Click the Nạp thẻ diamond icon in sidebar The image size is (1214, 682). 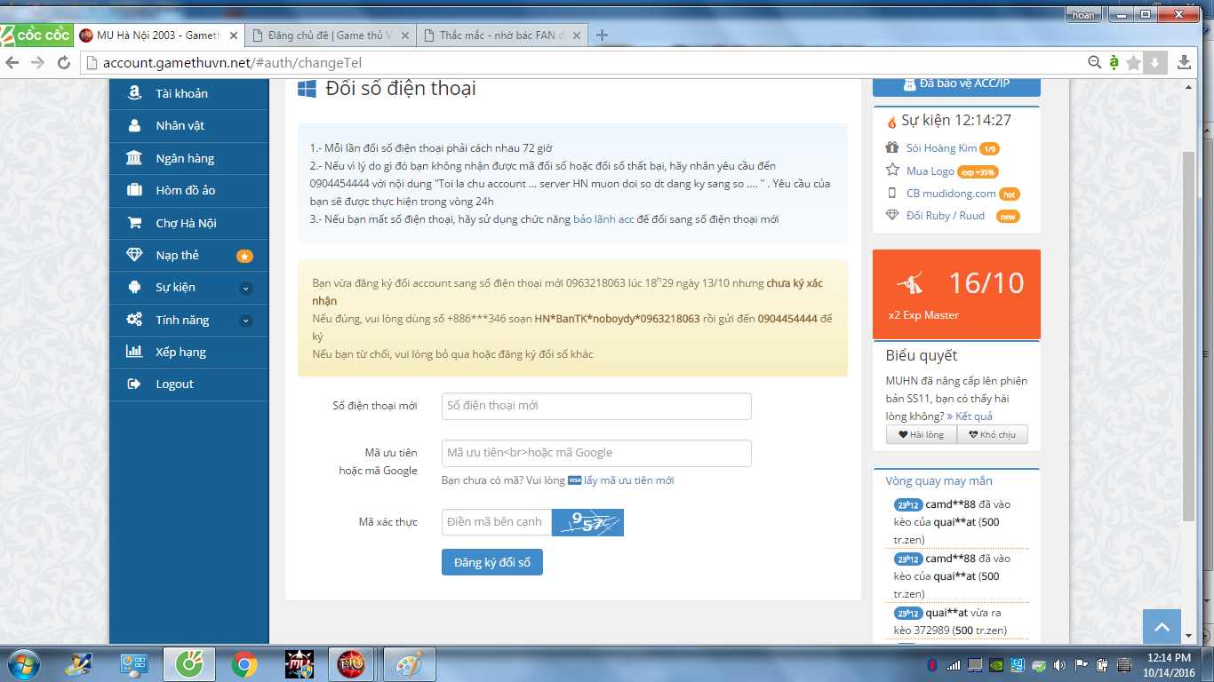pos(134,255)
